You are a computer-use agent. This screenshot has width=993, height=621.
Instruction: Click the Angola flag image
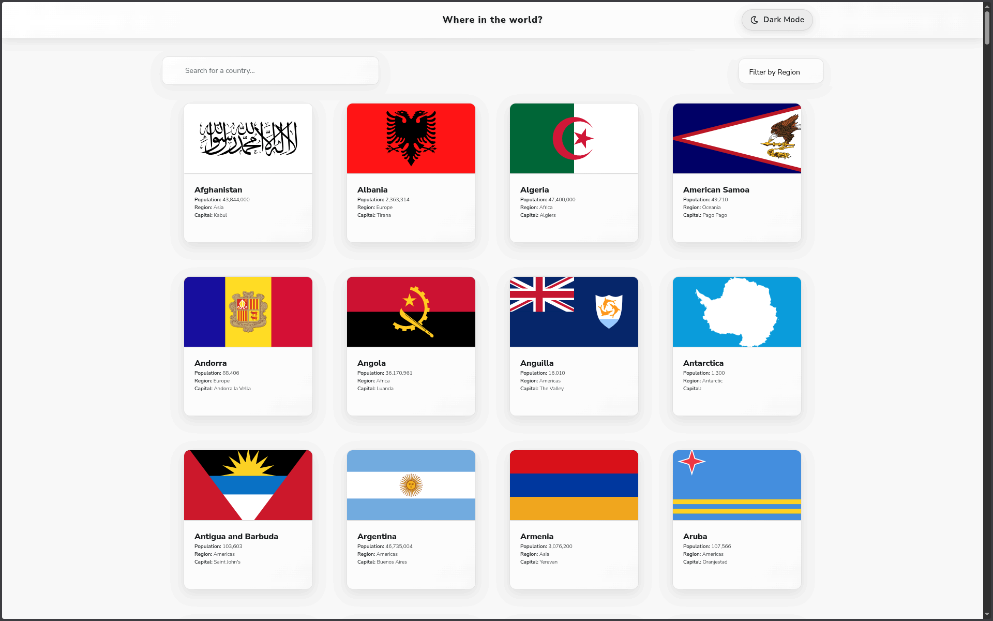click(x=411, y=312)
